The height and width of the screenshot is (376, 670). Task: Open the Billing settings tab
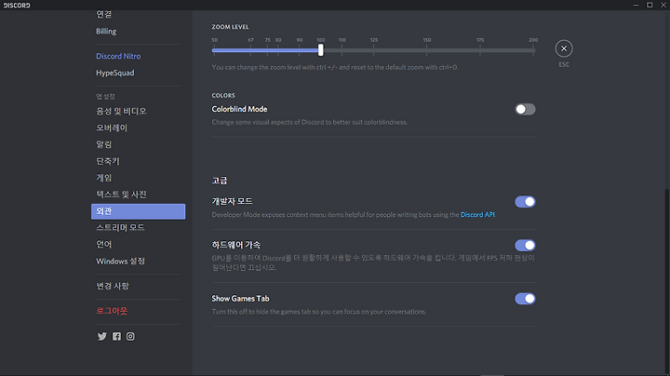pos(138,32)
